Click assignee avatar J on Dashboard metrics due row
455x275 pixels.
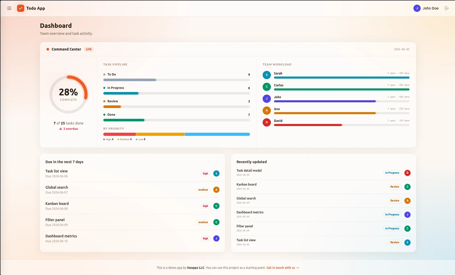click(216, 238)
